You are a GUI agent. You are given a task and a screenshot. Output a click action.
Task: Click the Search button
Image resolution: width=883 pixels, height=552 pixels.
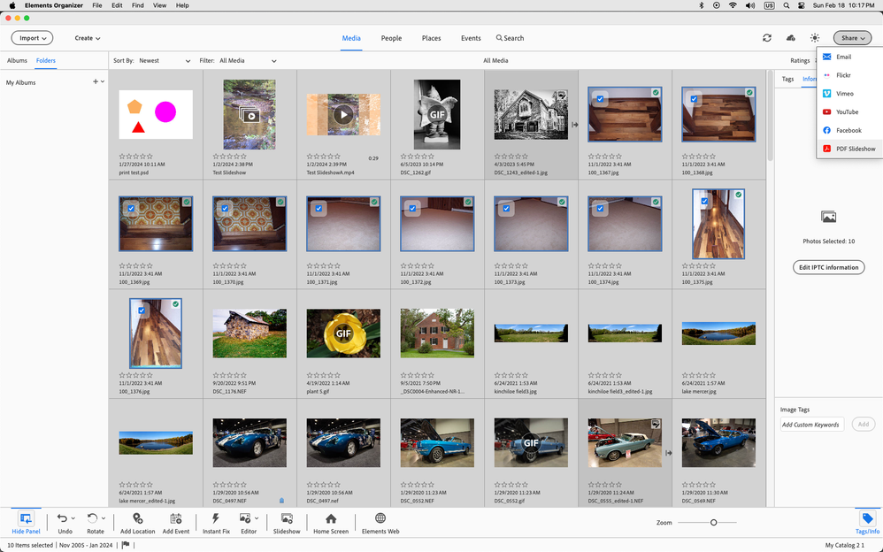(x=510, y=38)
